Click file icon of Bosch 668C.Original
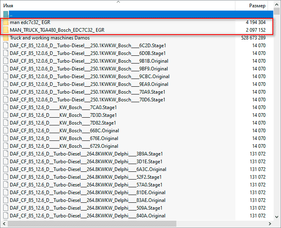The image size is (281, 228). pos(6,131)
